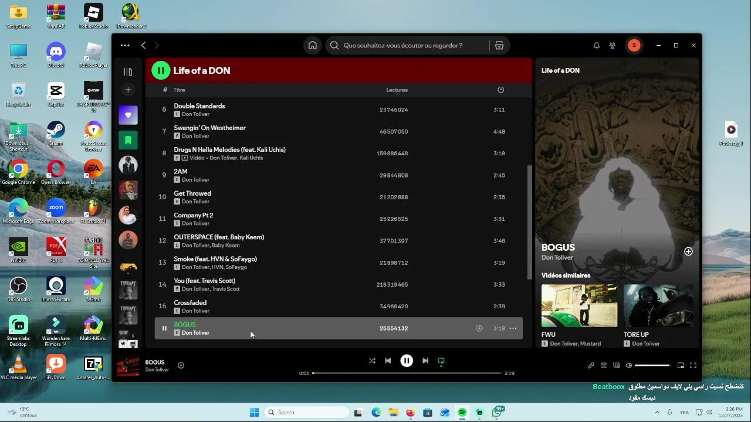Screen dimensions: 751x422
Task: Open FWU video thumbnail
Action: coord(579,305)
